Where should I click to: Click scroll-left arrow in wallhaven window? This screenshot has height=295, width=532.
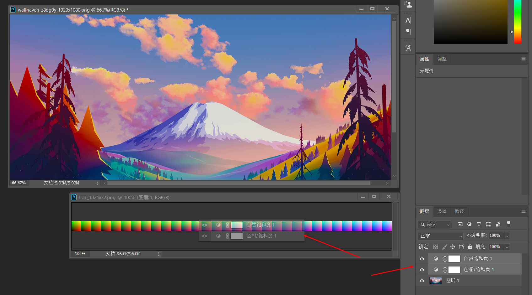pyautogui.click(x=105, y=183)
